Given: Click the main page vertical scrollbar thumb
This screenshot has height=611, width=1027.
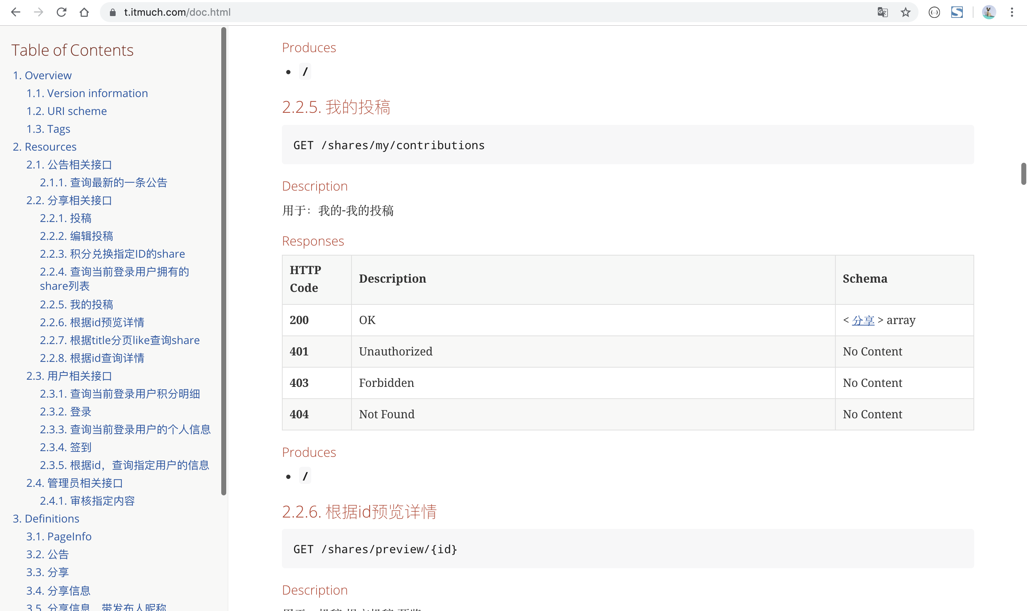Looking at the screenshot, I should point(1023,174).
